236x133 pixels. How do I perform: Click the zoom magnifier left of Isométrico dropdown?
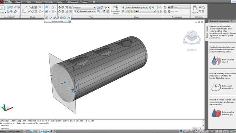(75, 11)
